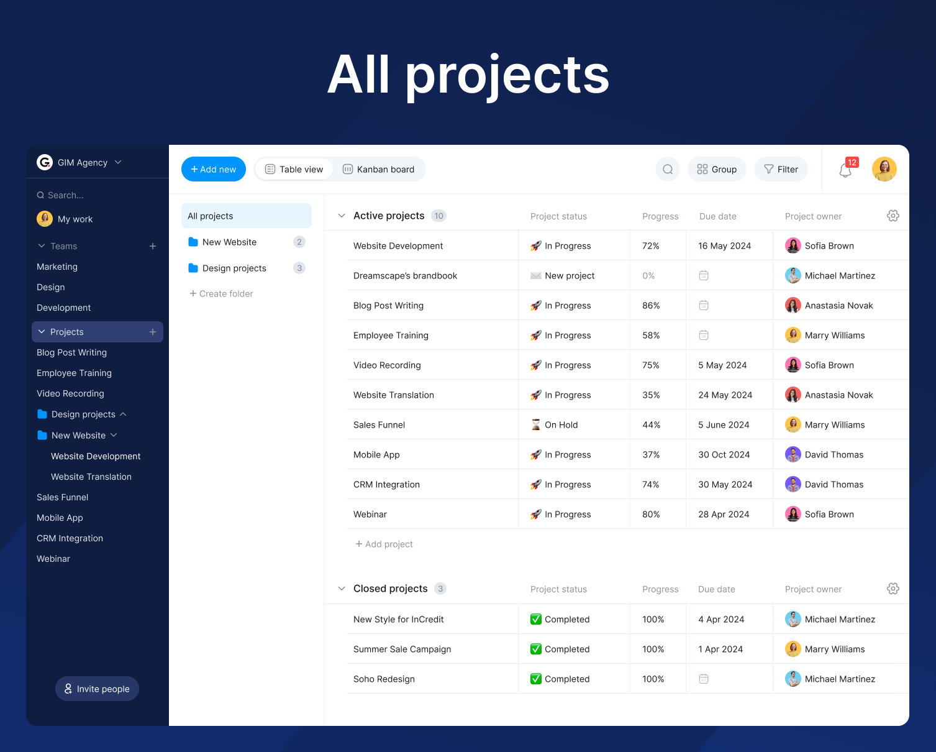Switch to Kanban board view
The image size is (936, 752).
[x=379, y=169]
